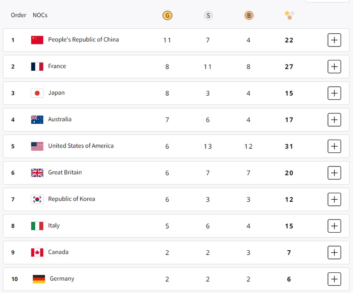Open the Italy country name link
This screenshot has width=353, height=293.
coord(54,226)
